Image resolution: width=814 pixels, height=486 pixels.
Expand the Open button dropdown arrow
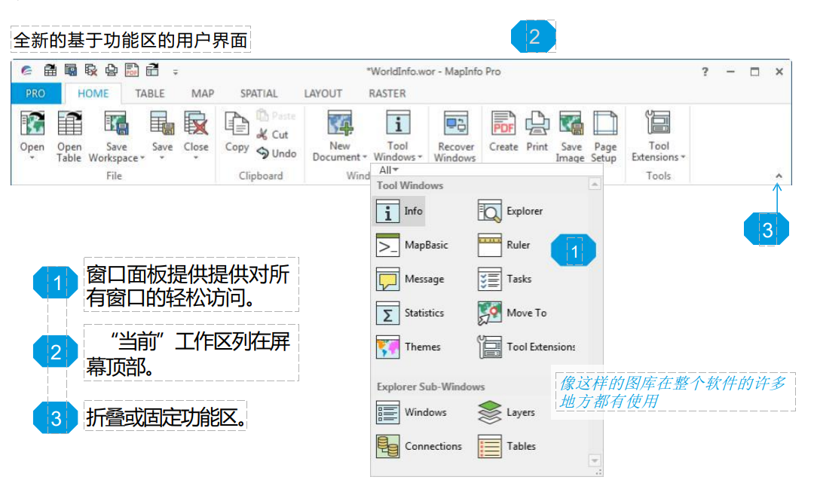click(x=32, y=157)
